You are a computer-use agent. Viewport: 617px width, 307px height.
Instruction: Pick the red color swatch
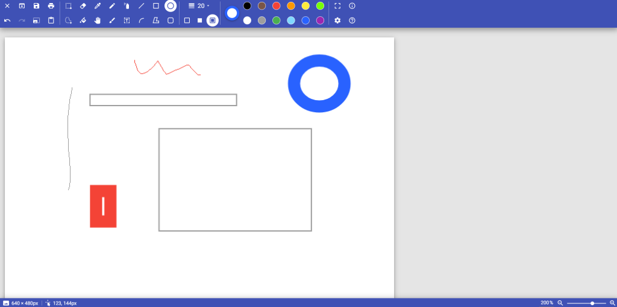point(276,6)
